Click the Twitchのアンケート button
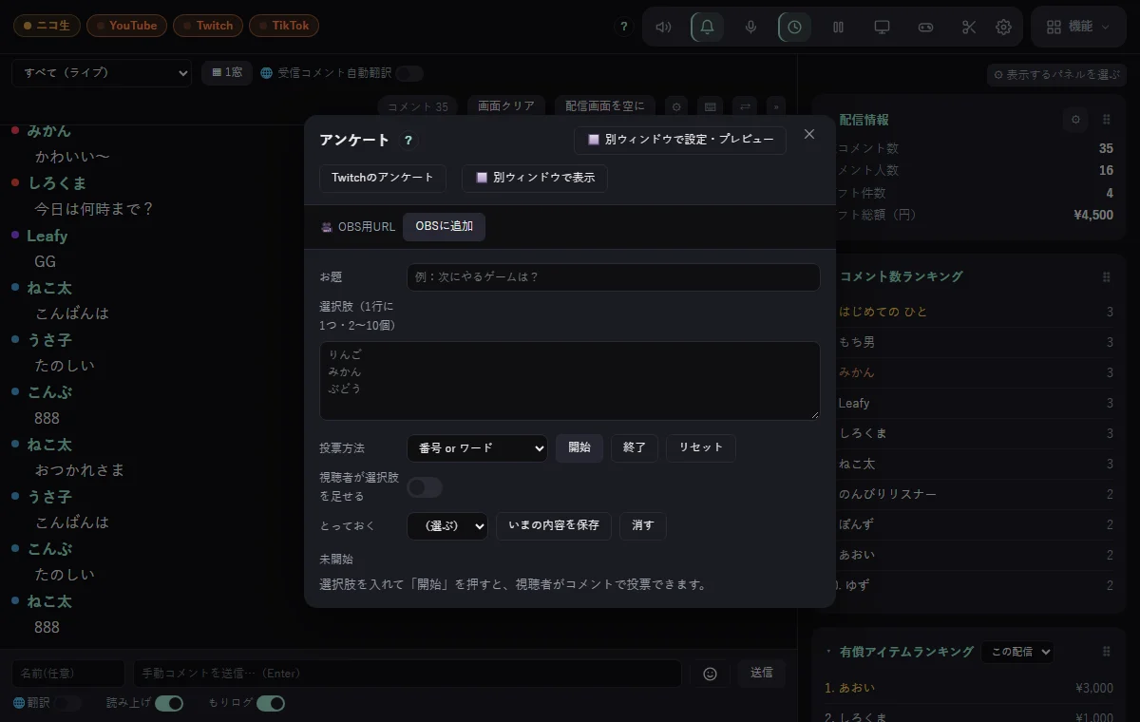The height and width of the screenshot is (722, 1140). [383, 178]
